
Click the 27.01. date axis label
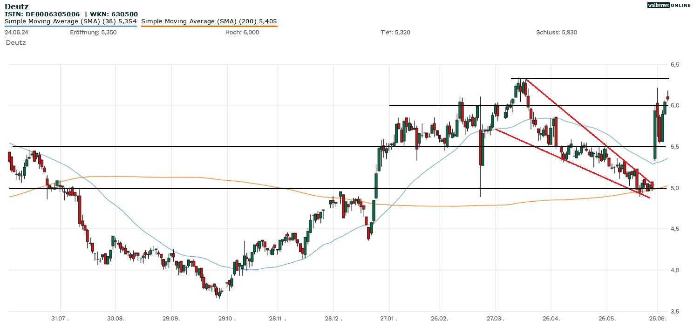click(x=389, y=318)
